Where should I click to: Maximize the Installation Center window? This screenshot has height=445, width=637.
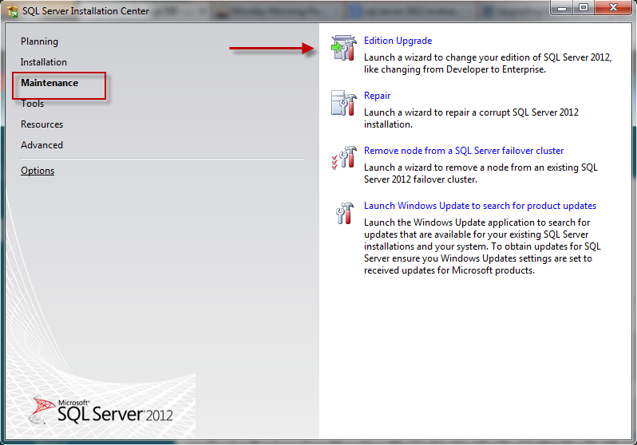[584, 8]
